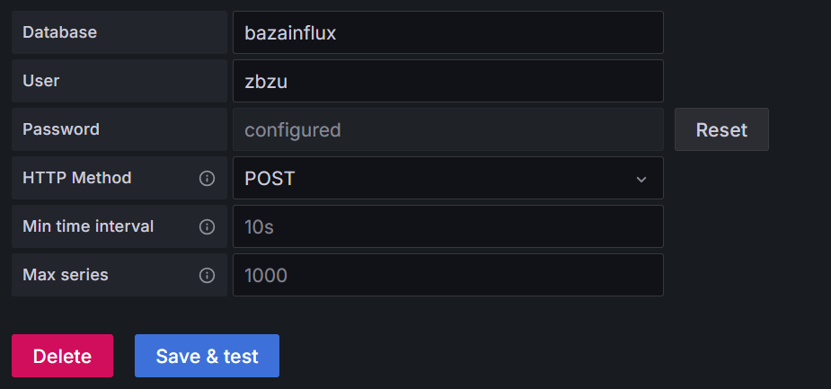Screen dimensions: 831x389
Task: Focus the Min time interval input
Action: (x=447, y=227)
